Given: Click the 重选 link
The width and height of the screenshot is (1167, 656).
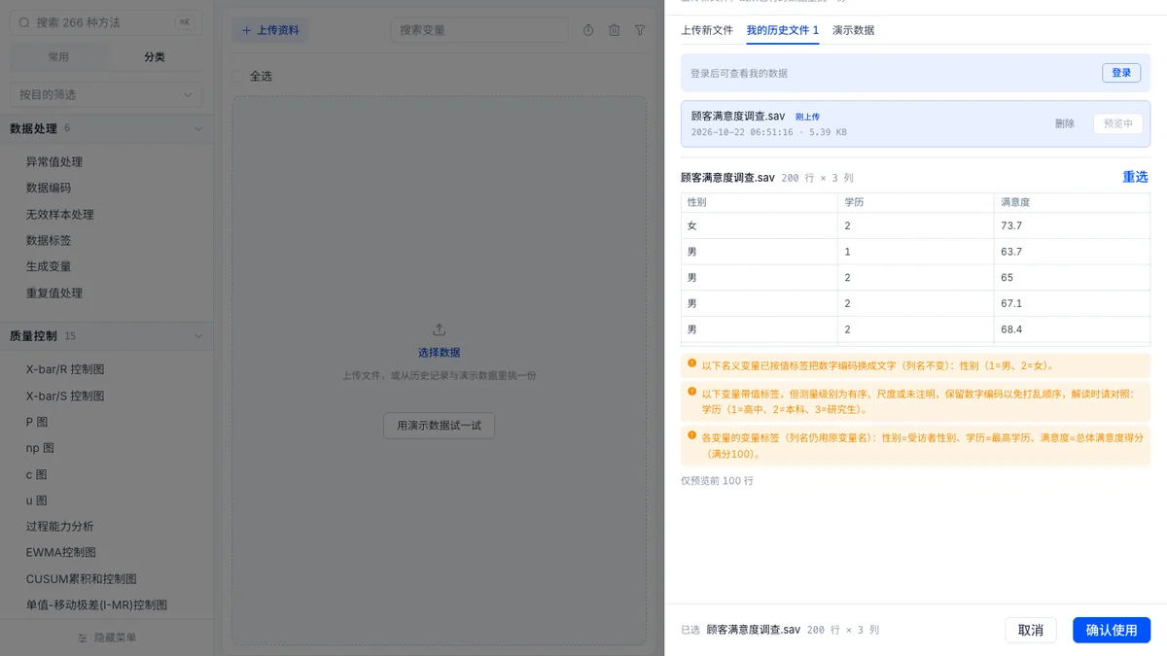Looking at the screenshot, I should (x=1136, y=177).
